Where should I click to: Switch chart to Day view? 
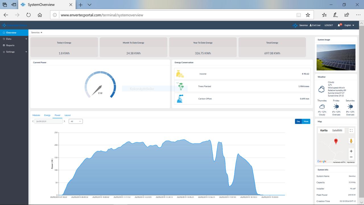tap(298, 121)
